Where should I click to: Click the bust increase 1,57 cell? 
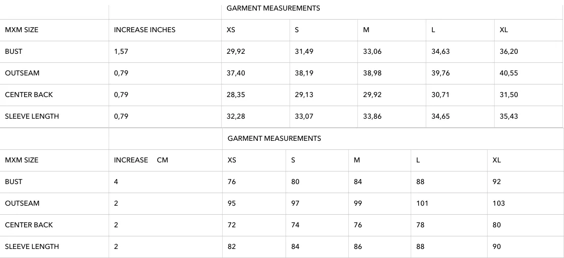(x=121, y=51)
